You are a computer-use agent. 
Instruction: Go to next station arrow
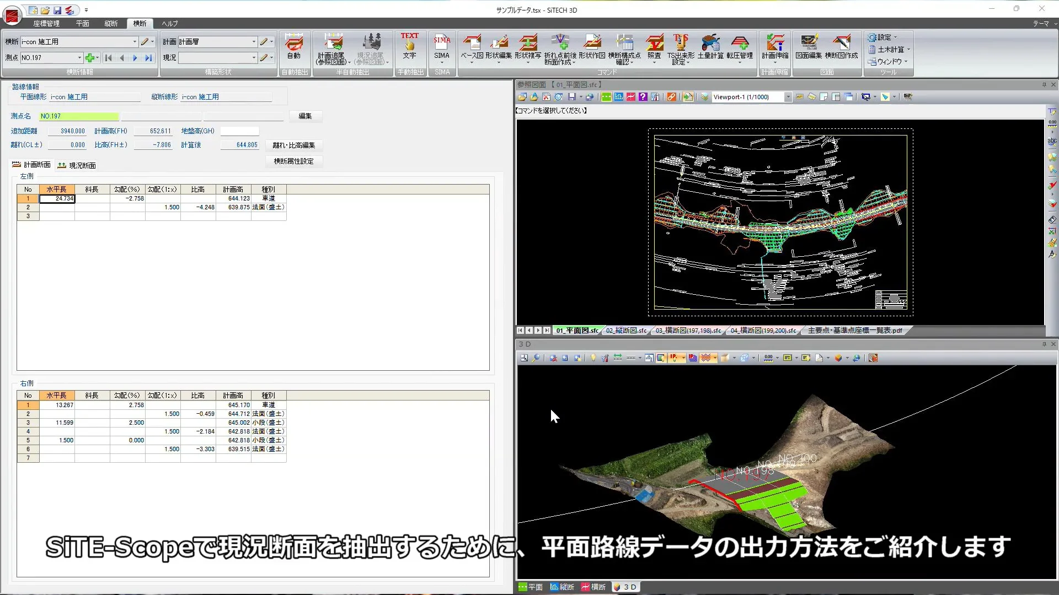pyautogui.click(x=135, y=58)
